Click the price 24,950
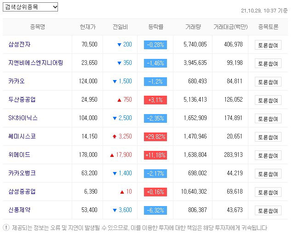 coord(89,100)
